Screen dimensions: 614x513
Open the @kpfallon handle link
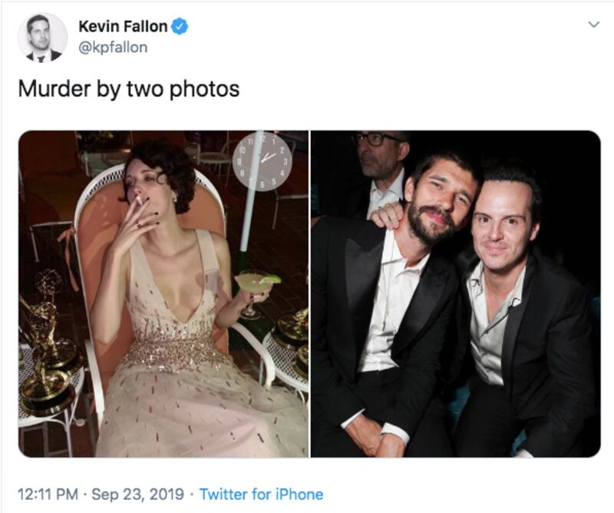click(x=113, y=48)
